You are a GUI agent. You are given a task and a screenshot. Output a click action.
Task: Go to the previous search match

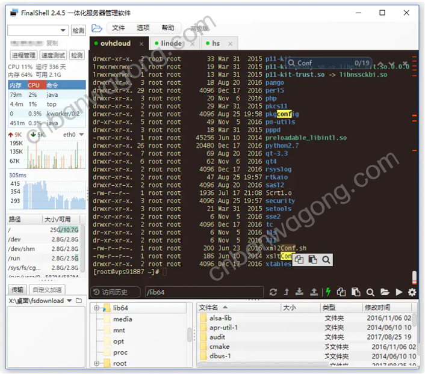point(381,64)
